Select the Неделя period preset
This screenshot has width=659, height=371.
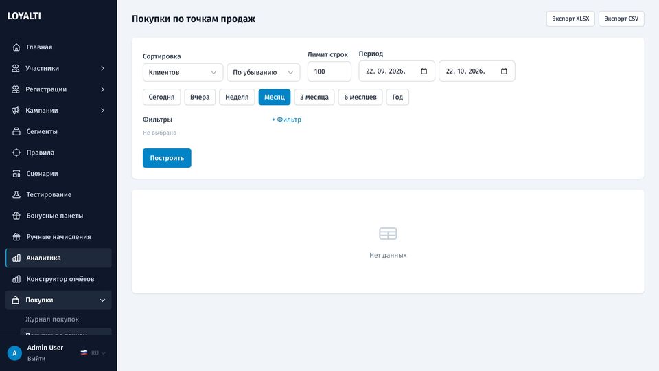(237, 97)
